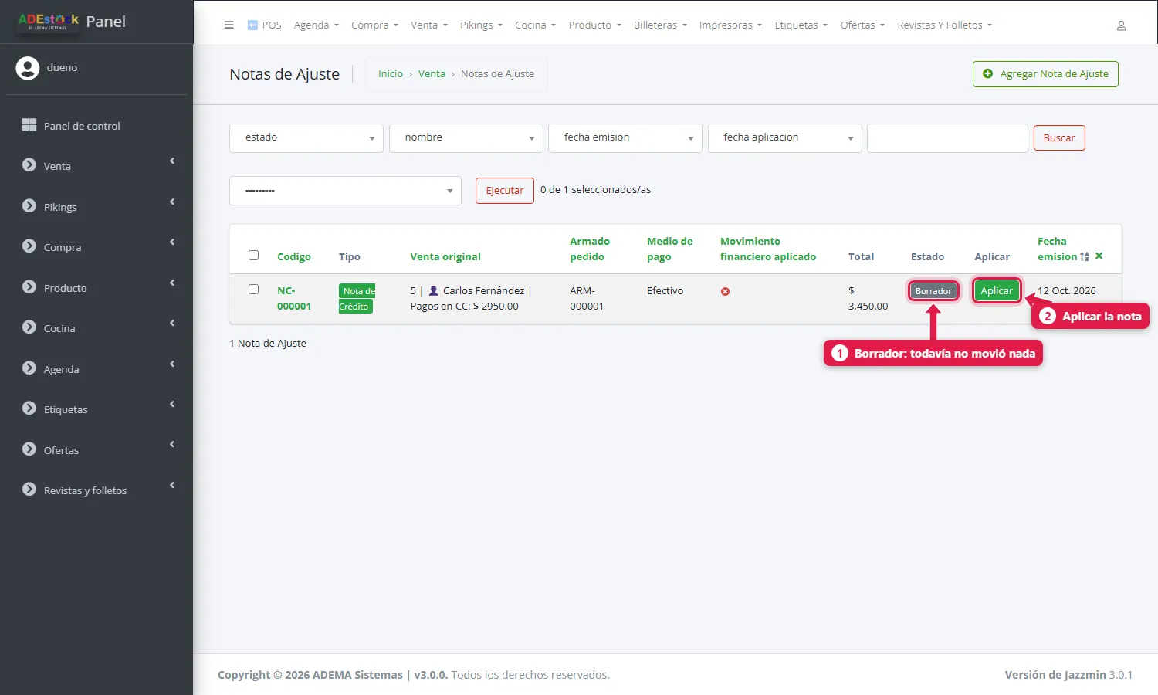The width and height of the screenshot is (1158, 695).
Task: Click the Panel de control grid icon
Action: [29, 125]
